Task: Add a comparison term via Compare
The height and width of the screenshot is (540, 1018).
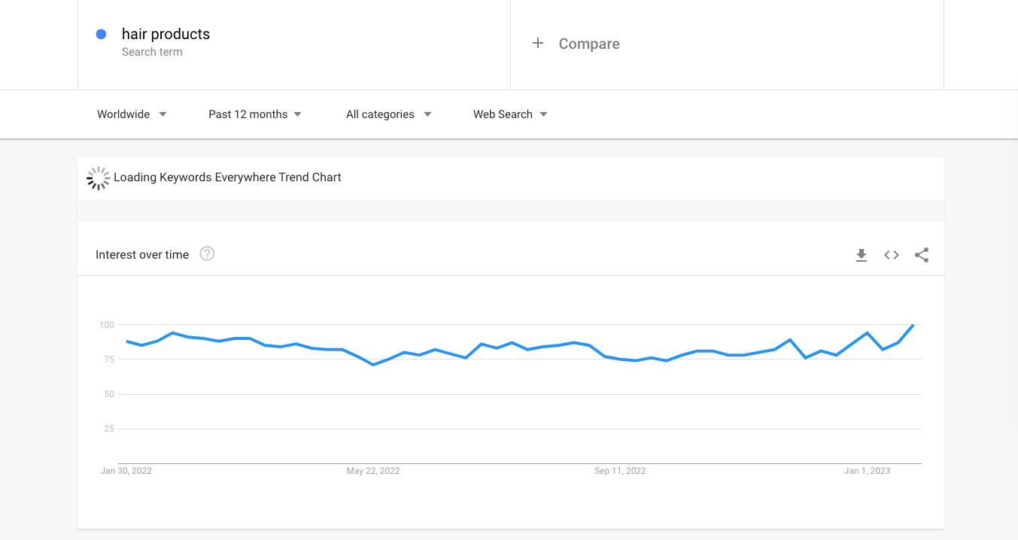Action: point(589,44)
